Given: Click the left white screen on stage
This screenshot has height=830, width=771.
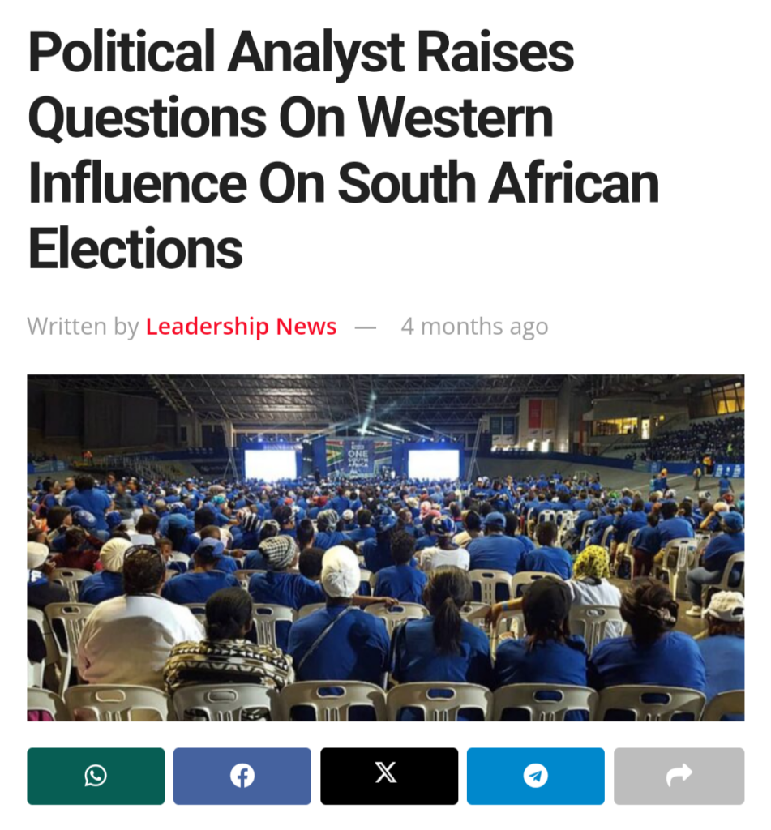Looking at the screenshot, I should (270, 464).
